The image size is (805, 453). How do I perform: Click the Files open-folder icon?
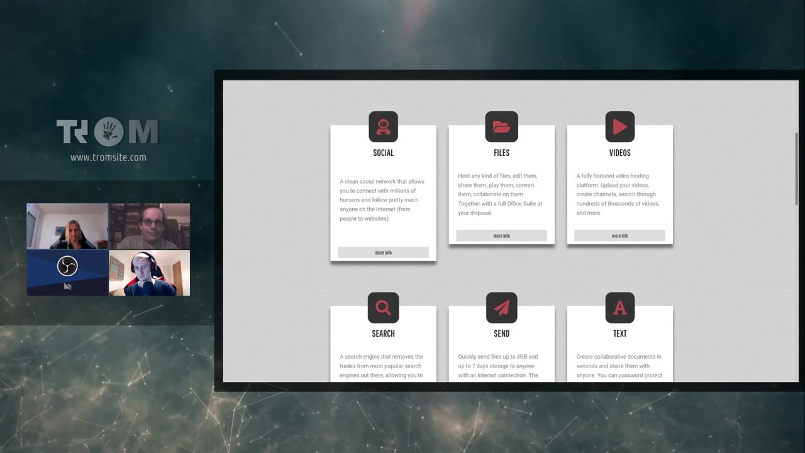tap(501, 126)
